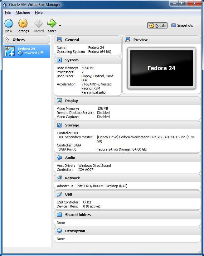This screenshot has height=256, width=204.
Task: Switch to the Snapshots view
Action: [x=182, y=25]
